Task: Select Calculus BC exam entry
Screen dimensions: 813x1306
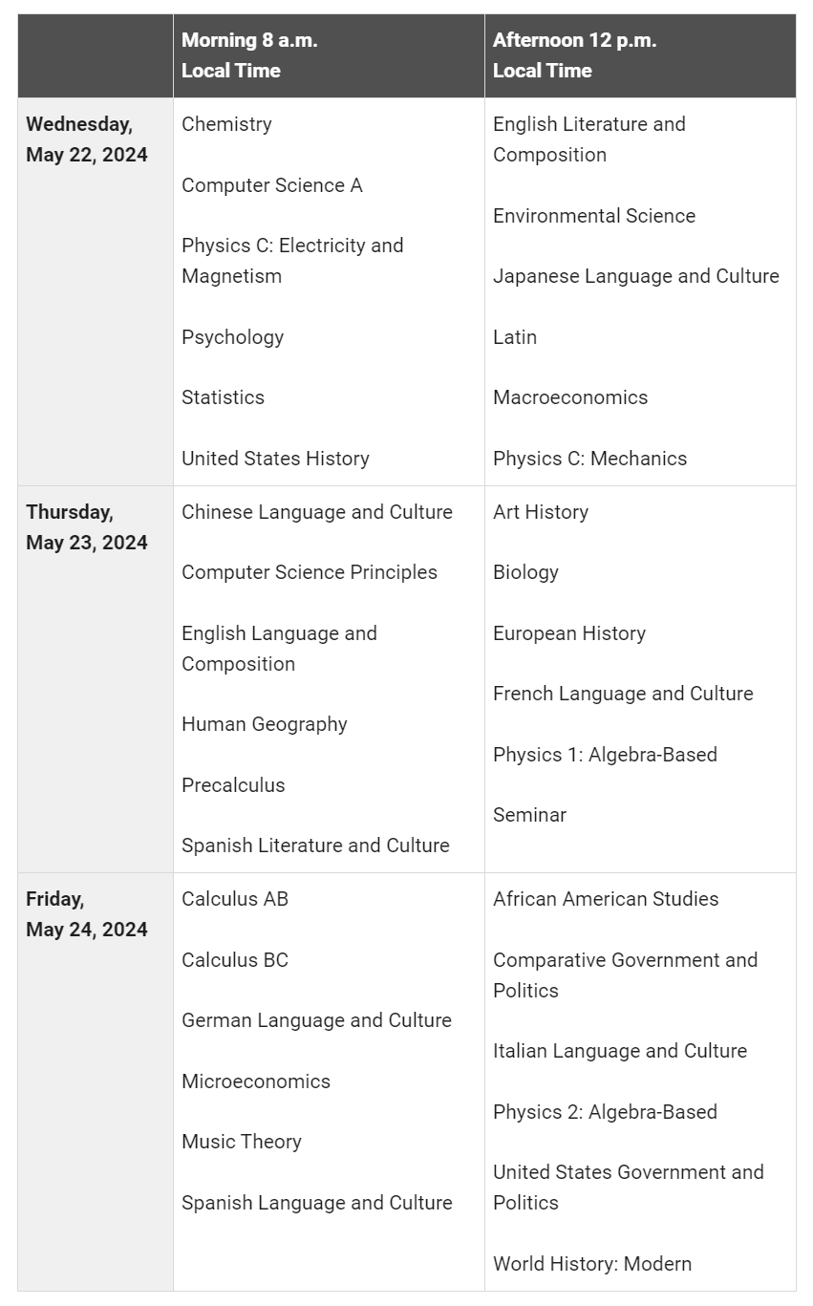Action: click(234, 960)
